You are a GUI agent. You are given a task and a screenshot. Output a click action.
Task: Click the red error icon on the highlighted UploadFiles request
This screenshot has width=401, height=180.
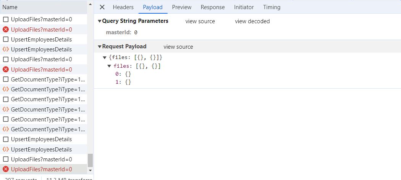click(6, 169)
